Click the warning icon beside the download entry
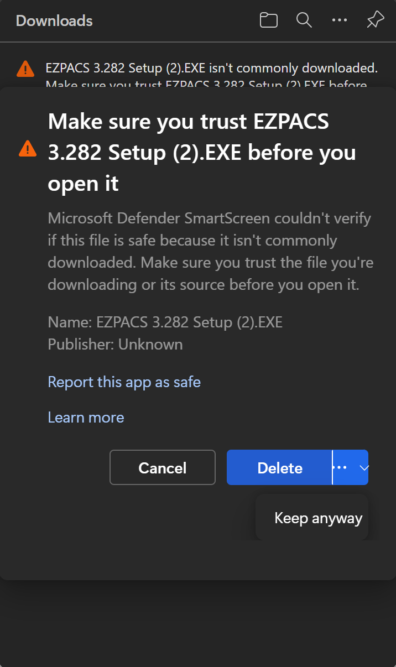396x667 pixels. [25, 69]
